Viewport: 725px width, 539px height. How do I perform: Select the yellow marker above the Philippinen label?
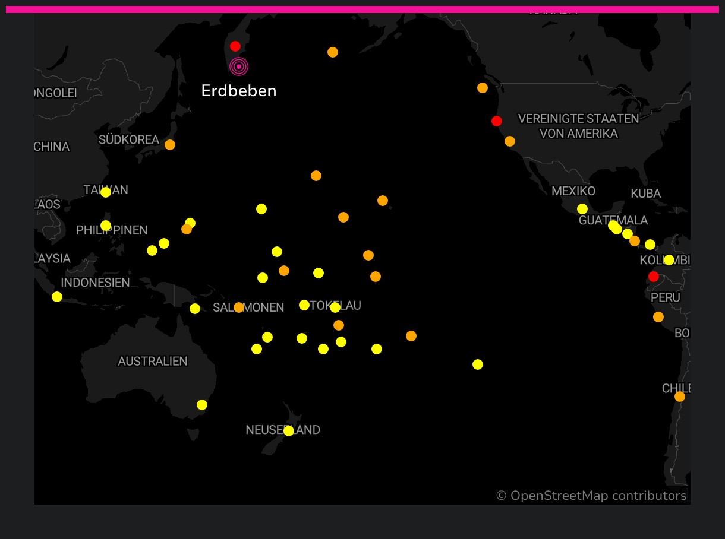click(x=106, y=226)
